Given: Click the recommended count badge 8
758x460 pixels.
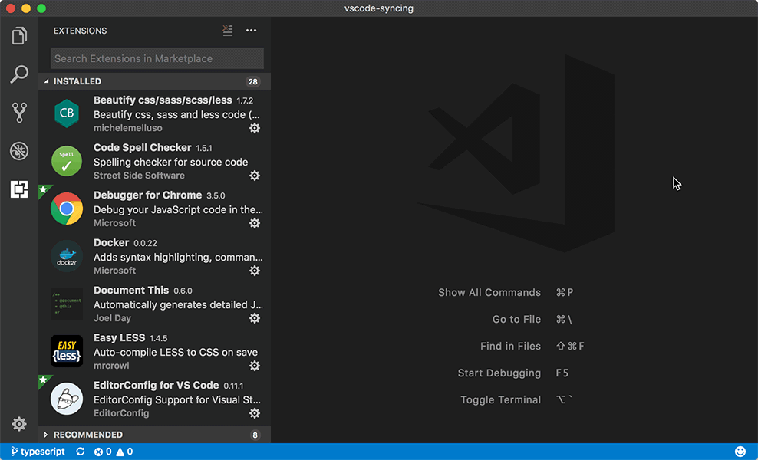Looking at the screenshot, I should coord(255,435).
